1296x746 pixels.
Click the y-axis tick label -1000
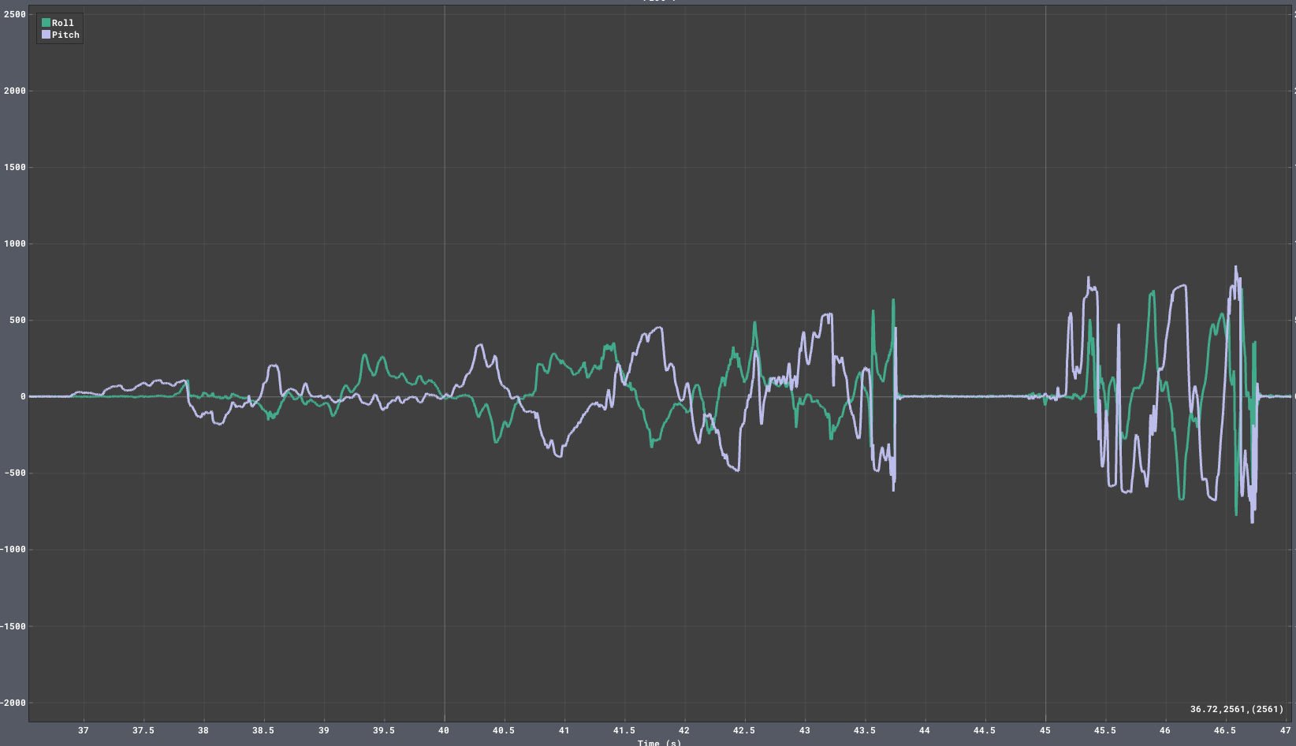click(x=13, y=549)
